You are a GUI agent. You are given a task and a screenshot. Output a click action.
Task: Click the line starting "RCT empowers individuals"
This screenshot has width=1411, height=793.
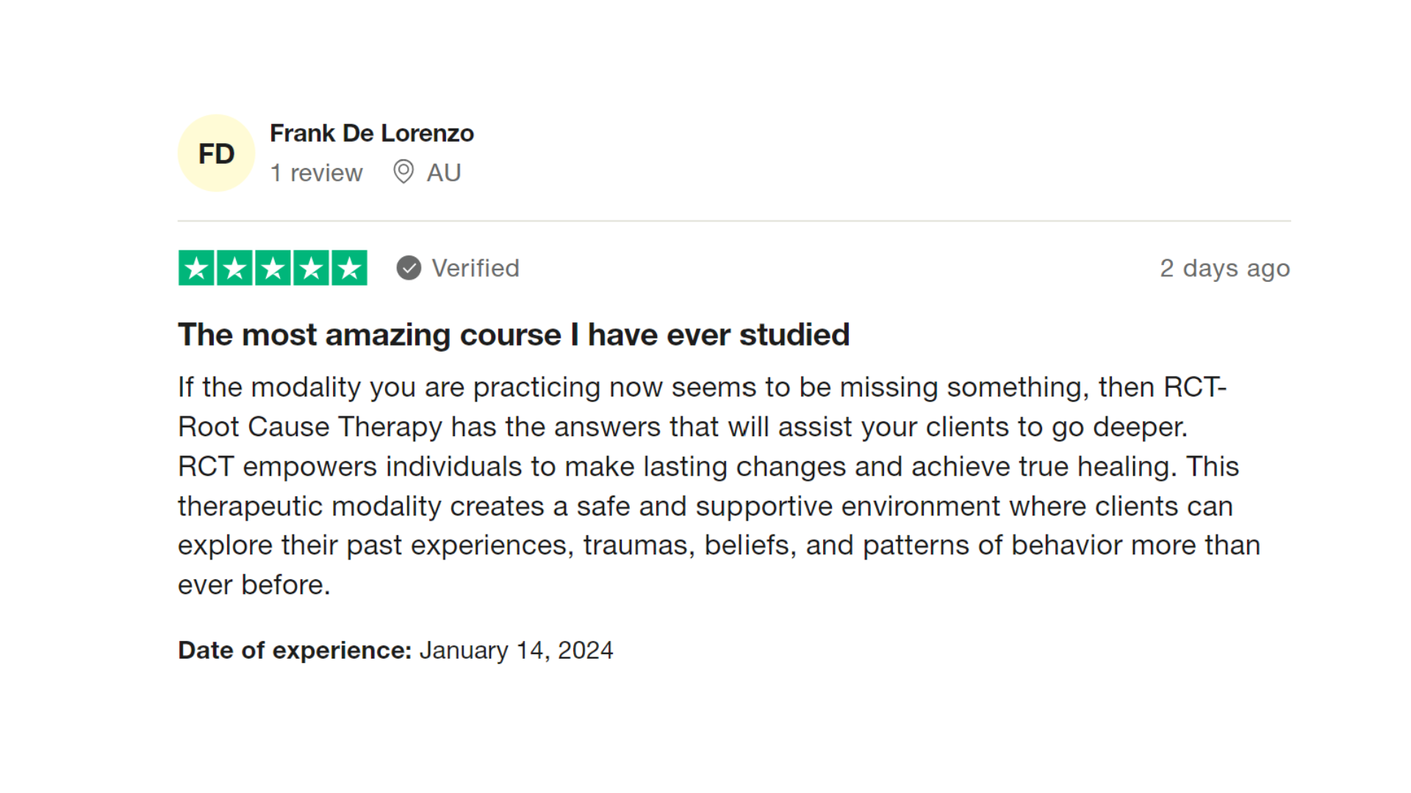[708, 467]
